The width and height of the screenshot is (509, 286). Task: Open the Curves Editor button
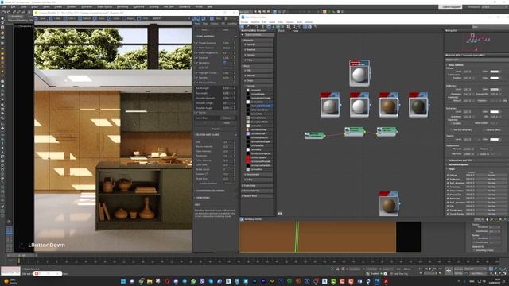pyautogui.click(x=227, y=118)
